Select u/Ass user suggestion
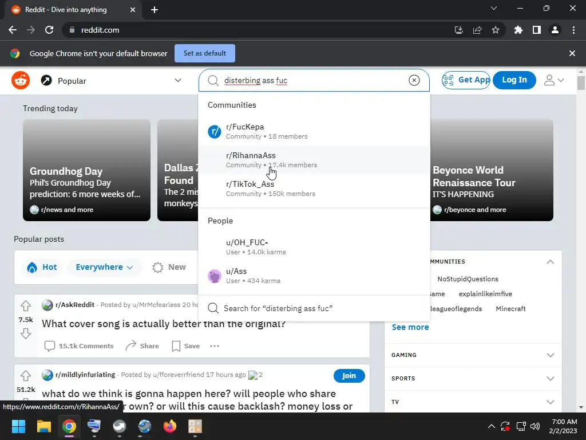 [x=314, y=276]
